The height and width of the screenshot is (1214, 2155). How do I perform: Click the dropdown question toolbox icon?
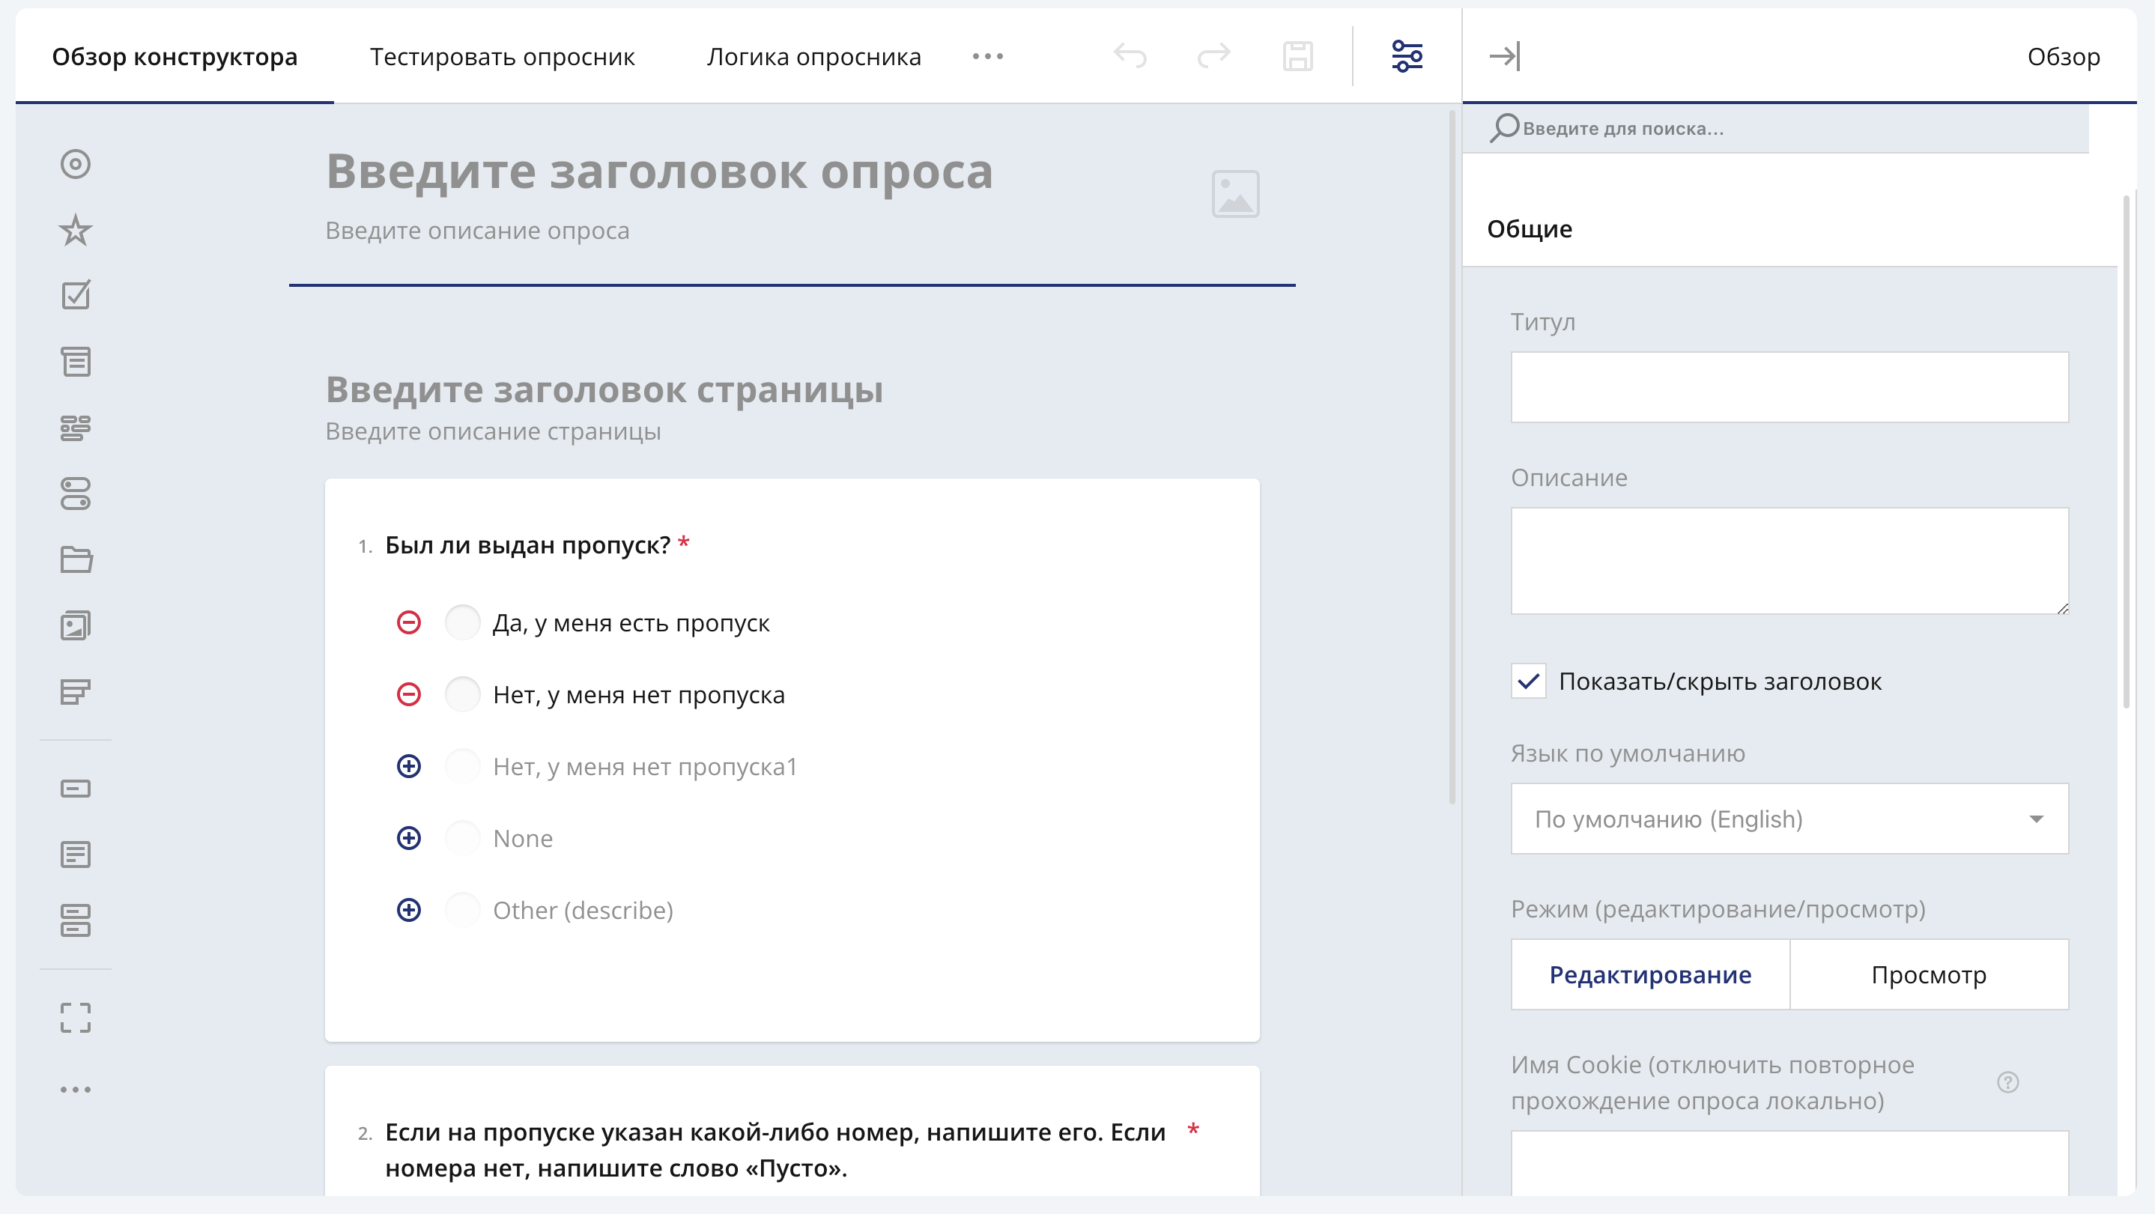pyautogui.click(x=76, y=362)
